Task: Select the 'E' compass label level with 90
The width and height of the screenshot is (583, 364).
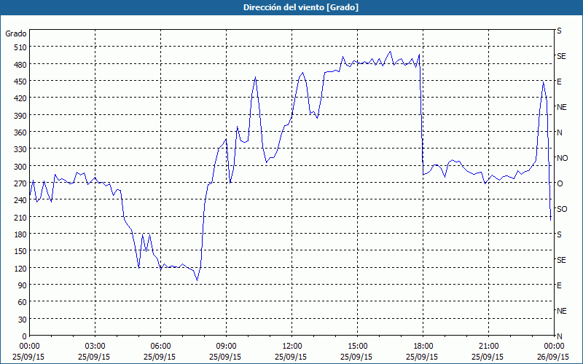Action: click(x=559, y=285)
